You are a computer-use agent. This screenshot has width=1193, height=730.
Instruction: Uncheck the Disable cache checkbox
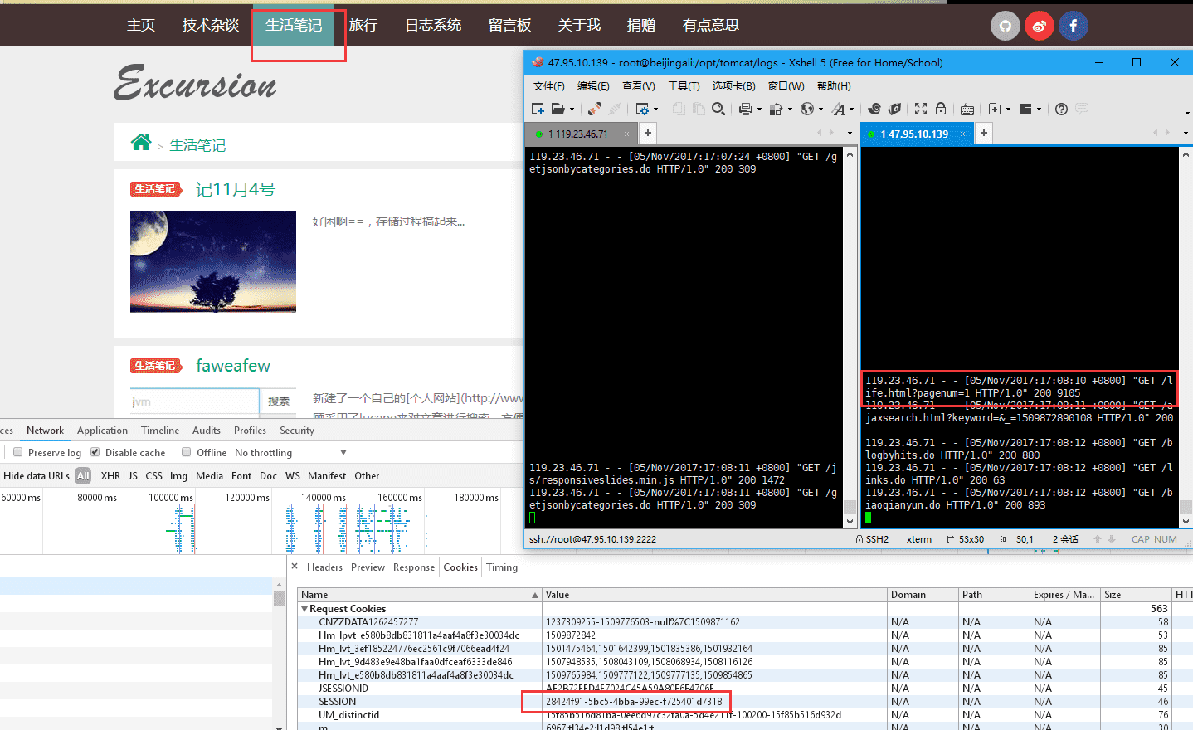pyautogui.click(x=95, y=452)
